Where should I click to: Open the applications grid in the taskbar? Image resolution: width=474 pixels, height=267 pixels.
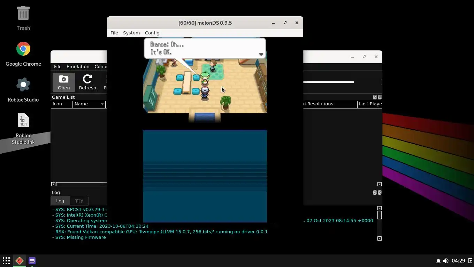pos(6,260)
